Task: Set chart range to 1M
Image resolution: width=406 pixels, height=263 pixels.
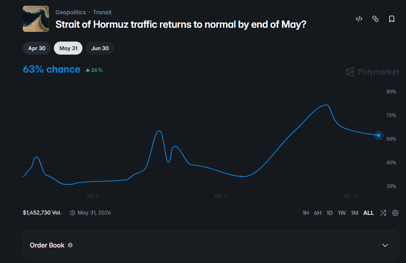Action: (355, 213)
